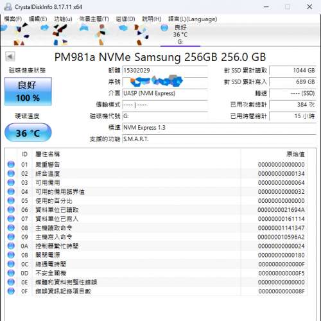Screen dimensions: 321x321
Task: Click the attribute name text in row ID 0E
Action: [66, 282]
